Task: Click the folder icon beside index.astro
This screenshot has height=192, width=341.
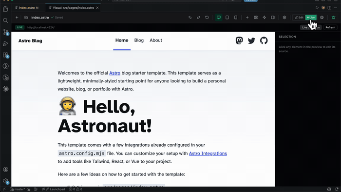Action: (x=26, y=18)
